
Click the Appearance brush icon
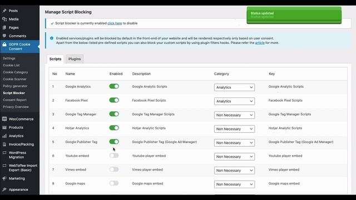coord(4,189)
